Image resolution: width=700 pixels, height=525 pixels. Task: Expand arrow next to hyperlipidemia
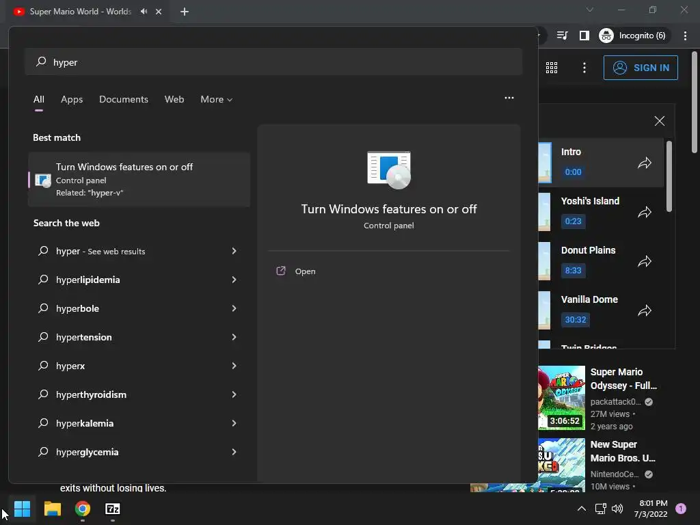[234, 280]
